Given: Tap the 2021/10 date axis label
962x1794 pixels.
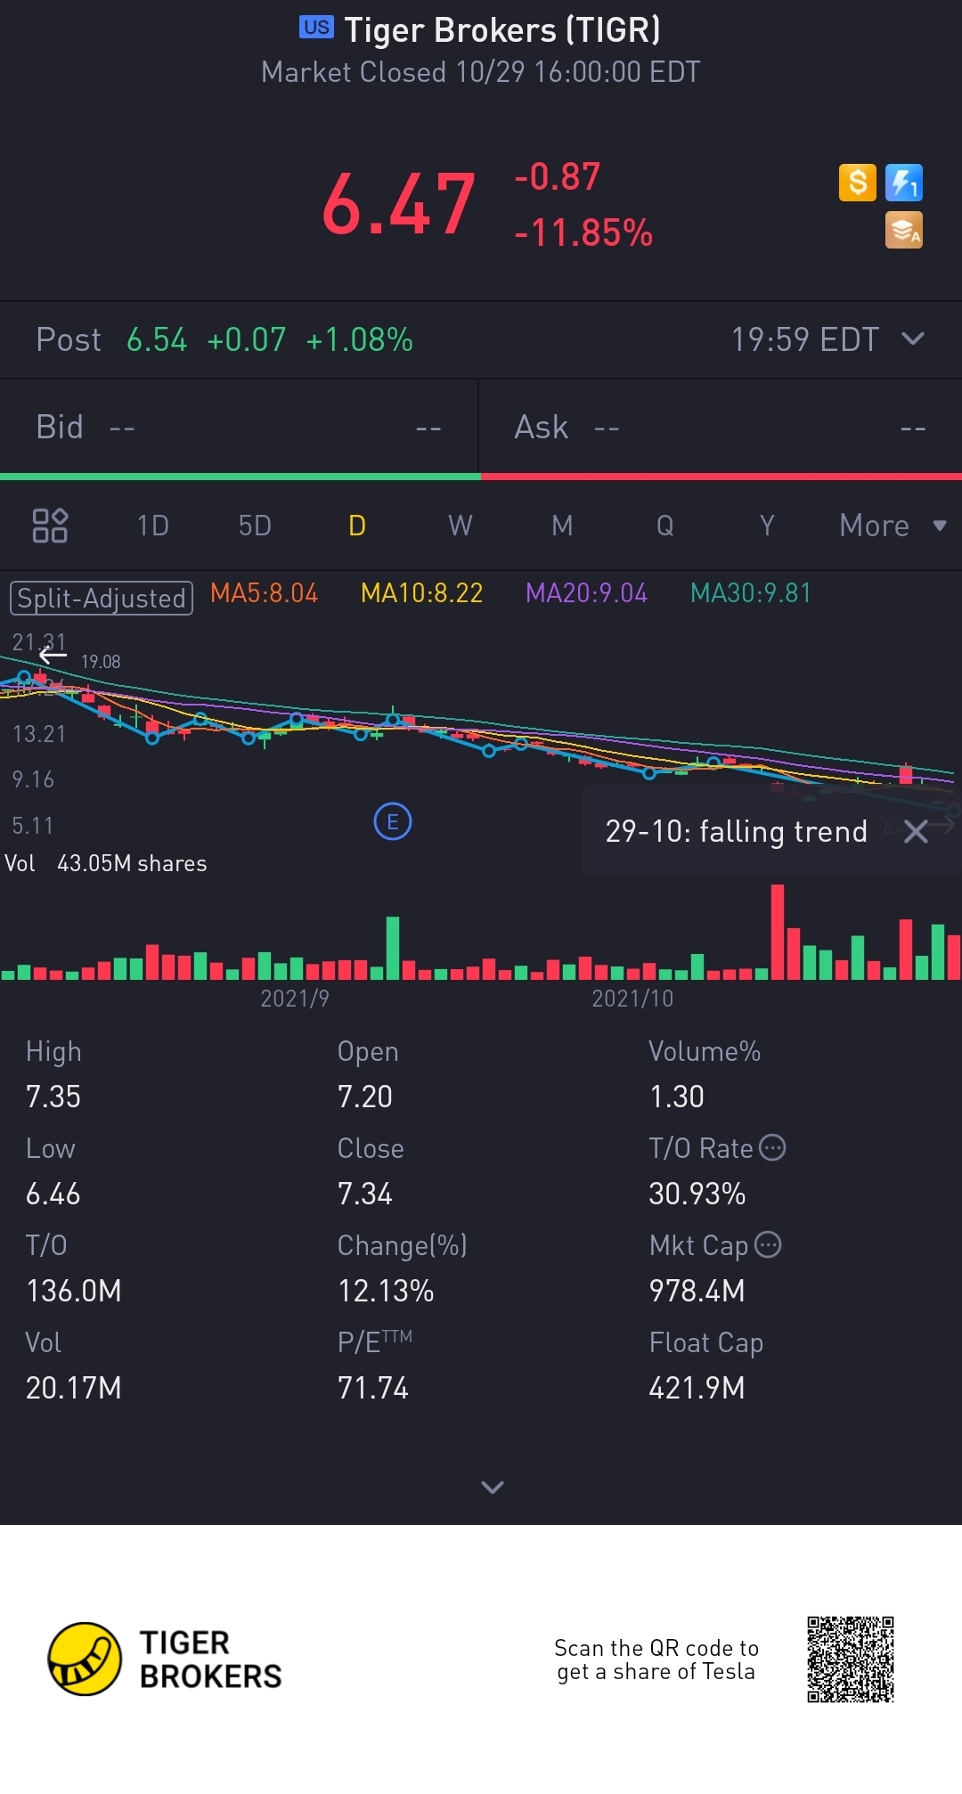Looking at the screenshot, I should (x=633, y=999).
